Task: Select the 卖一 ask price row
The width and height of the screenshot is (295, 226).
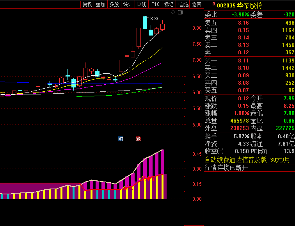Action: (249, 52)
